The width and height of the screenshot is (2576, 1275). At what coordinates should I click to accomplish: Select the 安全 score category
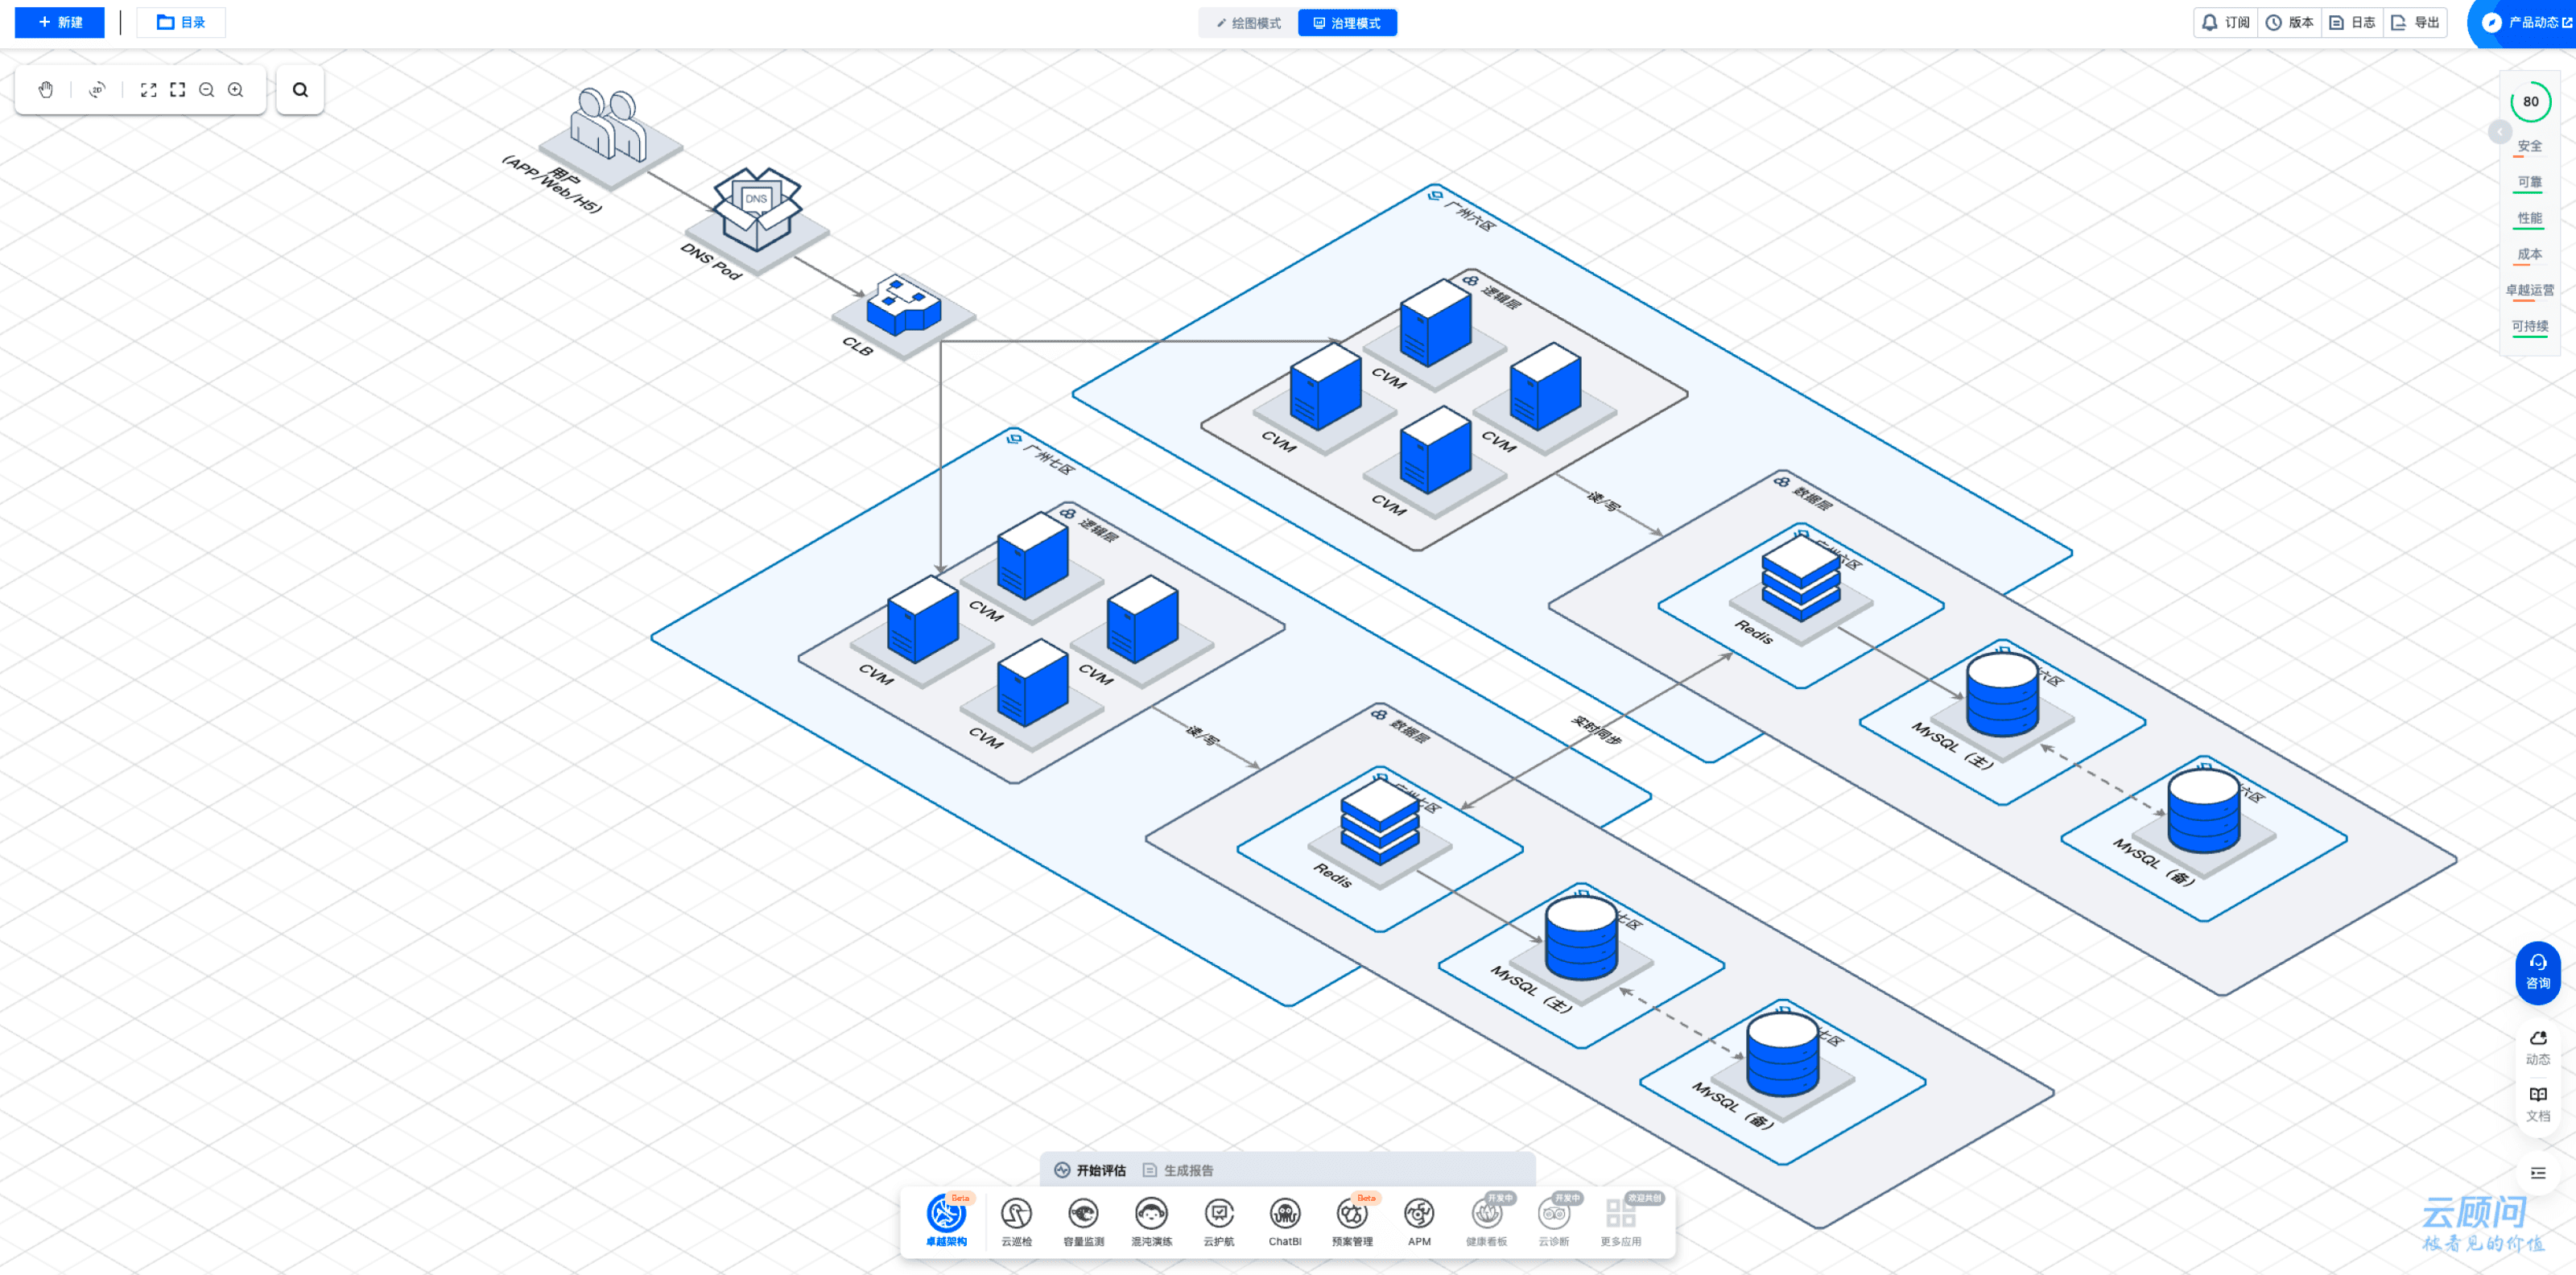[x=2529, y=147]
